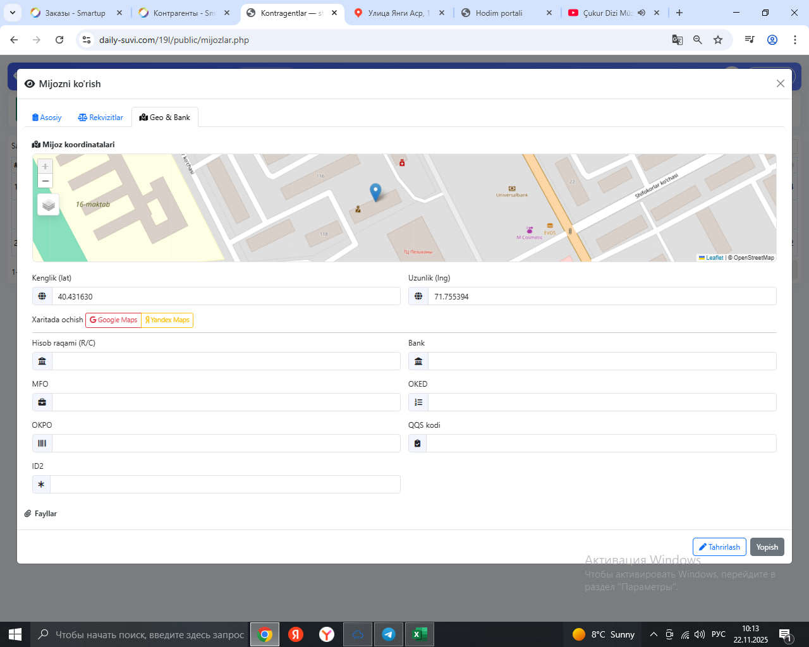Switch to the Rekvizitlar tab
Screen dimensions: 809x647
[100, 118]
